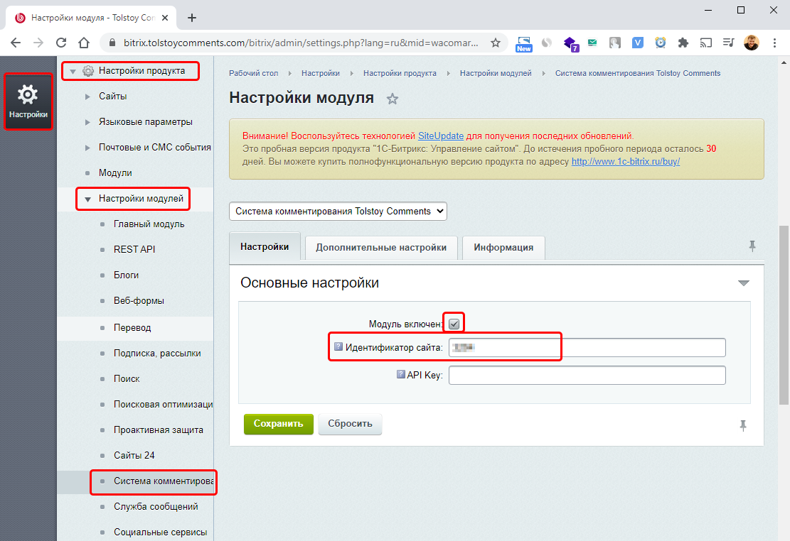Open a new browser tab

[x=192, y=18]
